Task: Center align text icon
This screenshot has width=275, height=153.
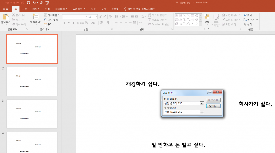Action: (121, 23)
